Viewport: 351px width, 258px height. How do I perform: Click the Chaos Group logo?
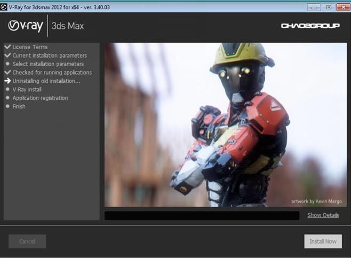[310, 26]
